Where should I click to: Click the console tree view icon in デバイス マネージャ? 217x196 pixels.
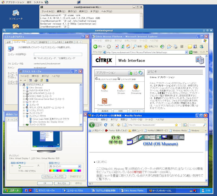click(x=30, y=80)
